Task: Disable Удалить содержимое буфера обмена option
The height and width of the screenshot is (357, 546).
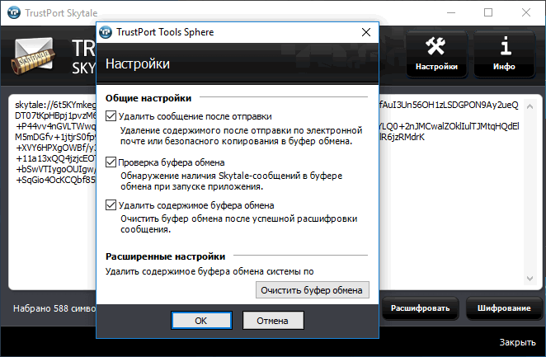Action: (x=112, y=205)
